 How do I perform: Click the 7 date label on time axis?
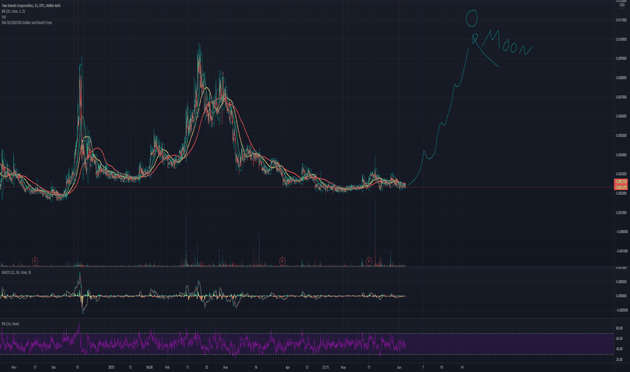422,367
